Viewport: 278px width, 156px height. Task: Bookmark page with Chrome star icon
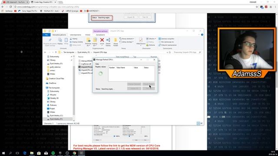tap(257, 7)
